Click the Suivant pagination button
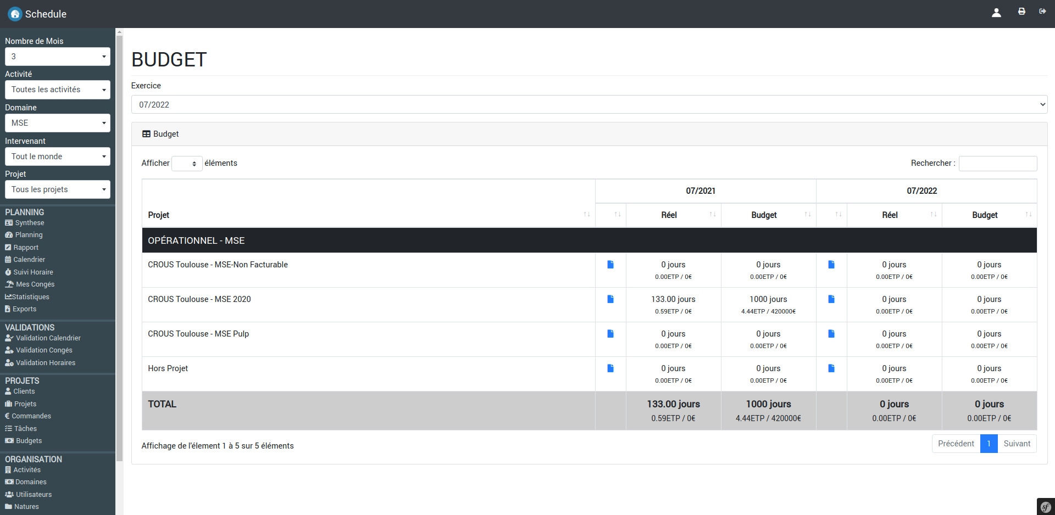 [1017, 444]
